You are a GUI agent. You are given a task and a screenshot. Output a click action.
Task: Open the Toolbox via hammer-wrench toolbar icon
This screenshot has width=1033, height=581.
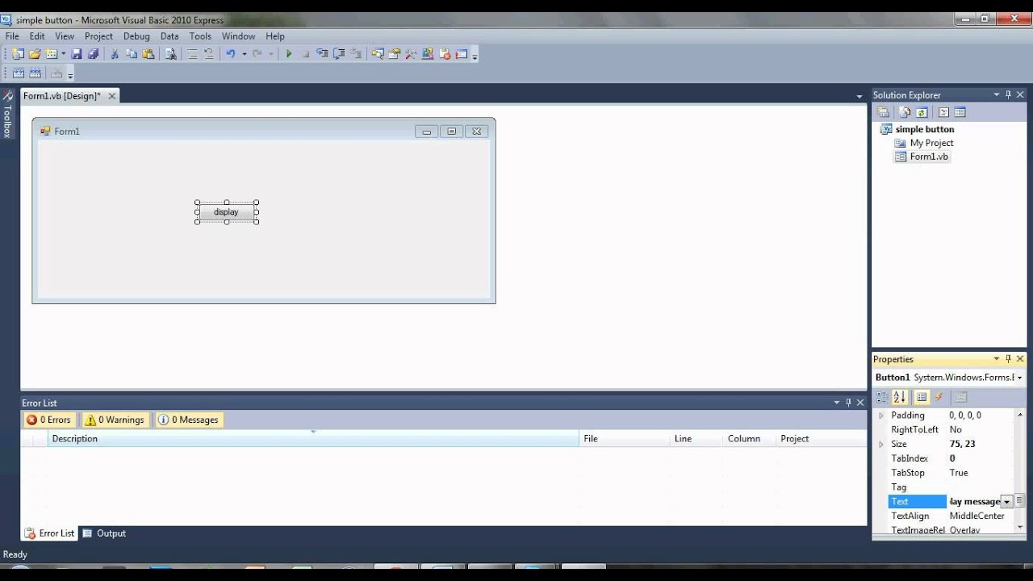point(411,54)
